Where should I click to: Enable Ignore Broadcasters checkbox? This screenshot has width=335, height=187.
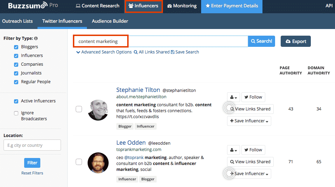(x=16, y=113)
